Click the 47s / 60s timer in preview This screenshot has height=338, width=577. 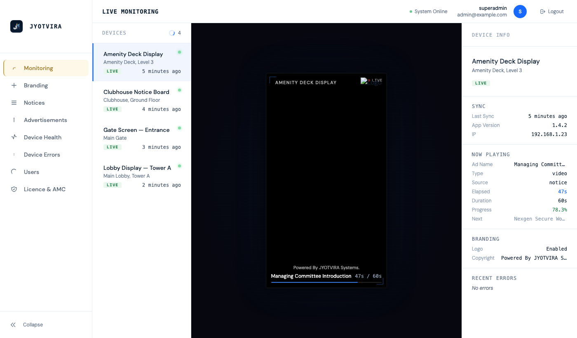click(368, 276)
